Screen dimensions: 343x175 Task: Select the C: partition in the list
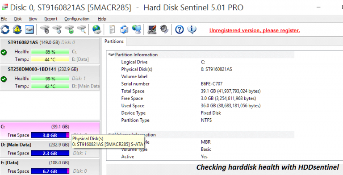tap(50, 131)
